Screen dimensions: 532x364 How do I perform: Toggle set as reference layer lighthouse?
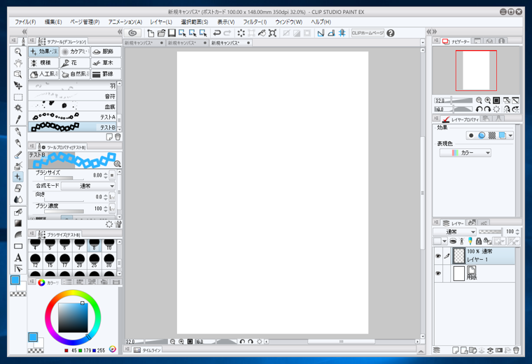pos(461,241)
